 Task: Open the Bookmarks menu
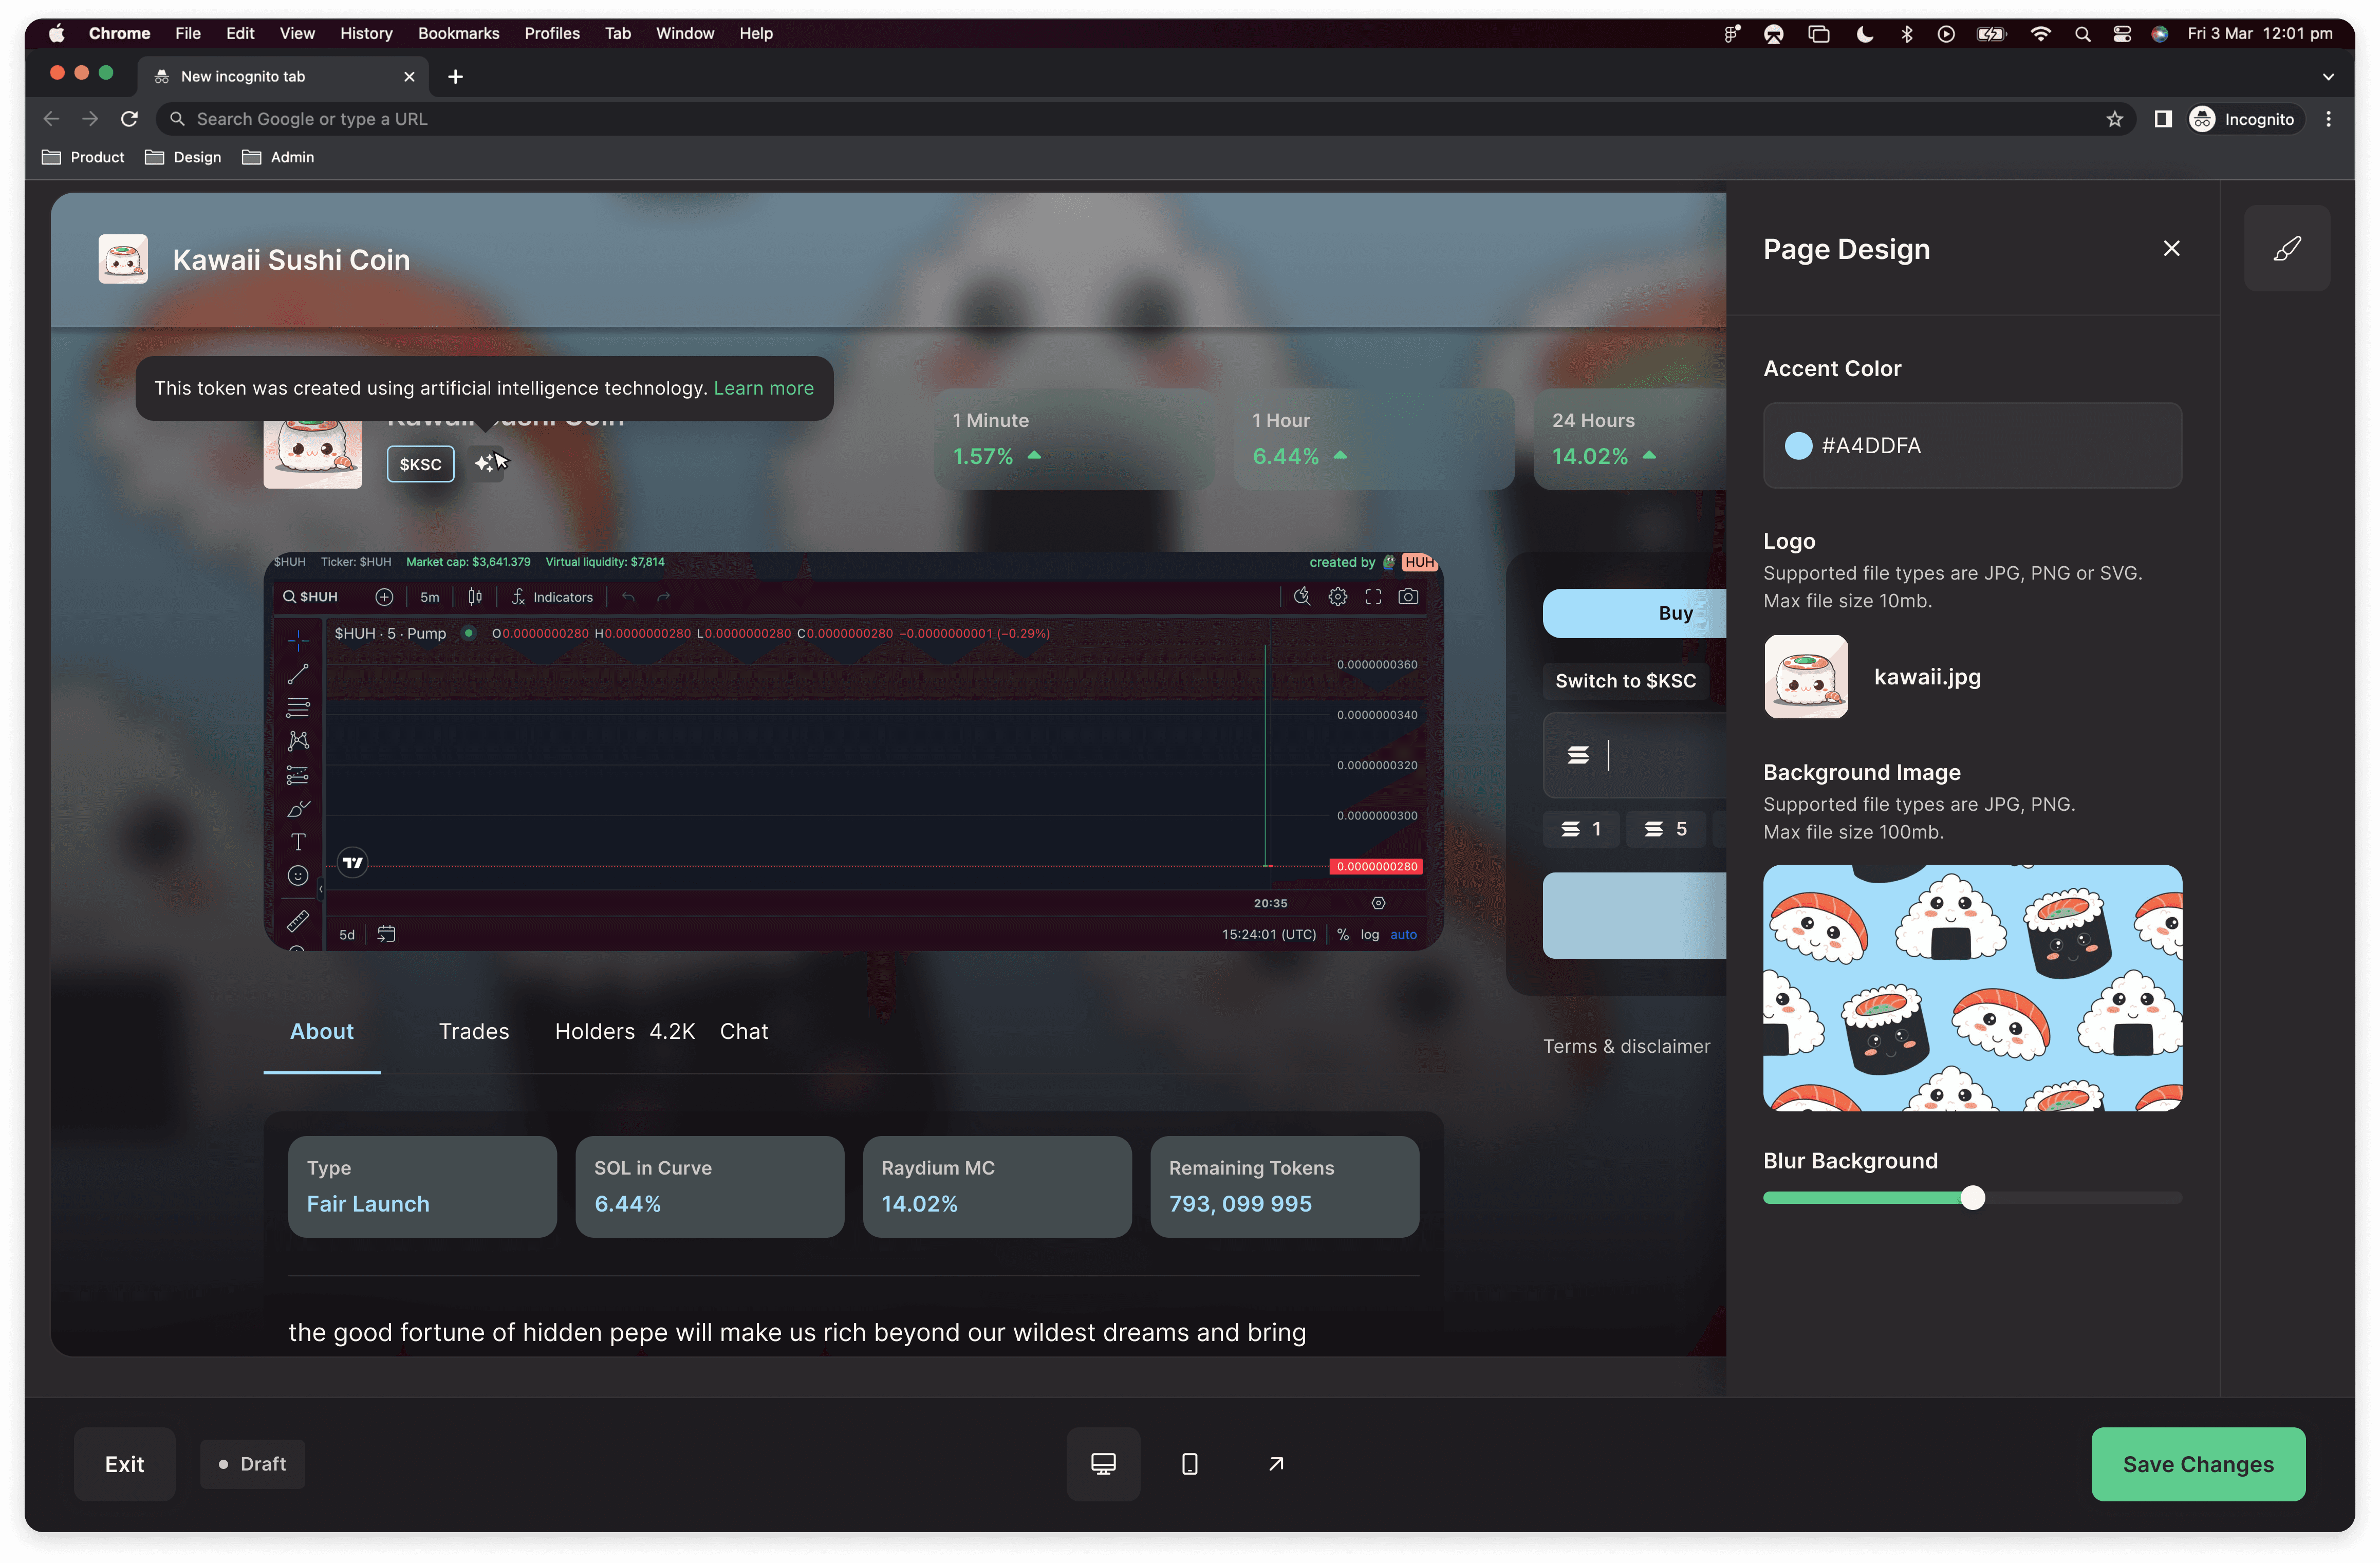[x=458, y=33]
